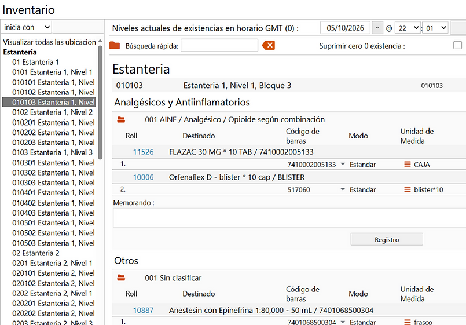Click the 'Analgésicos y Antiinflamatorios' section heading
Image resolution: width=466 pixels, height=325 pixels.
182,103
